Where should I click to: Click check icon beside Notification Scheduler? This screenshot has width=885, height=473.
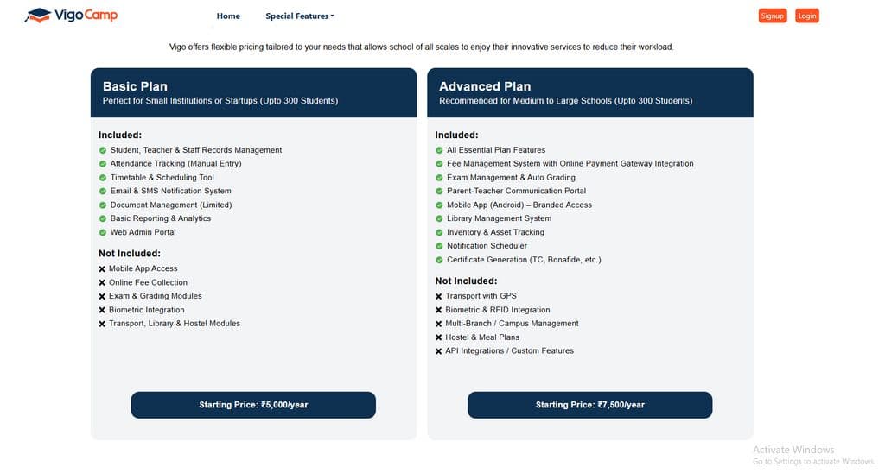[439, 246]
